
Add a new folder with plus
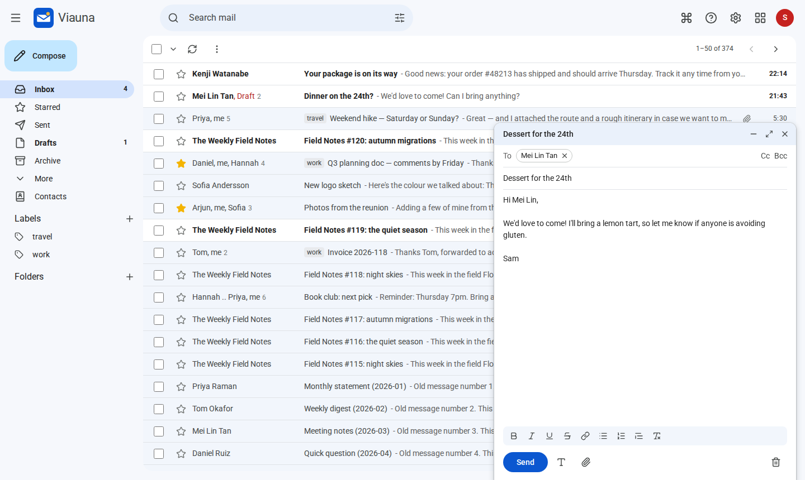click(130, 277)
